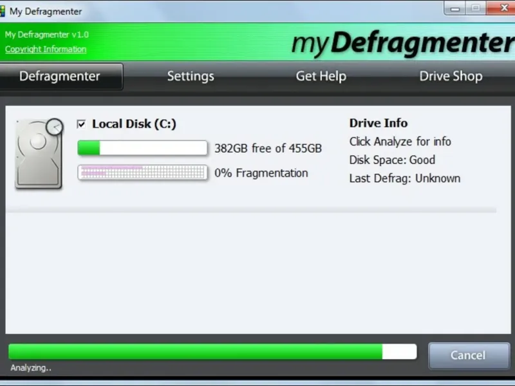
Task: Switch to the Defragmenter tab
Action: point(61,77)
